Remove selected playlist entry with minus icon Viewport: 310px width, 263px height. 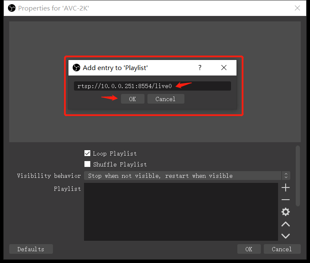click(x=286, y=200)
